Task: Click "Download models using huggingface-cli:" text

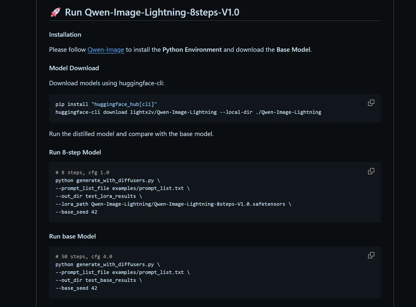Action: [x=107, y=83]
